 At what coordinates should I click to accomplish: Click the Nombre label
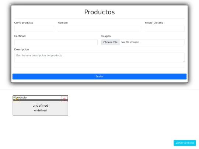coord(63,23)
